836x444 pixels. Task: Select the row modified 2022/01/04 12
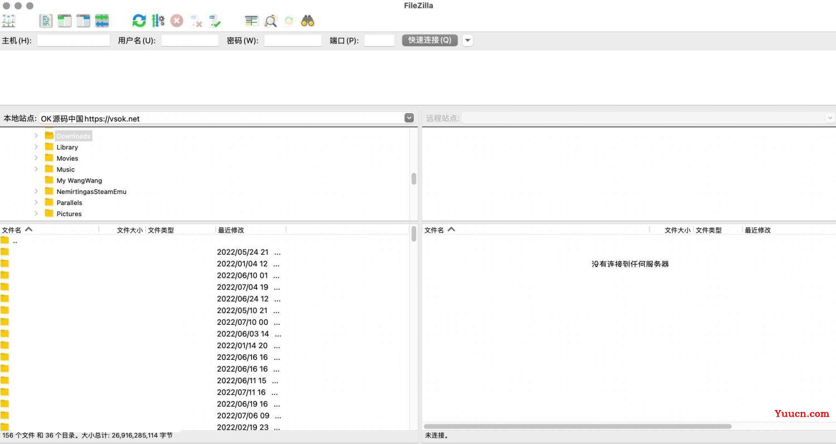click(205, 264)
